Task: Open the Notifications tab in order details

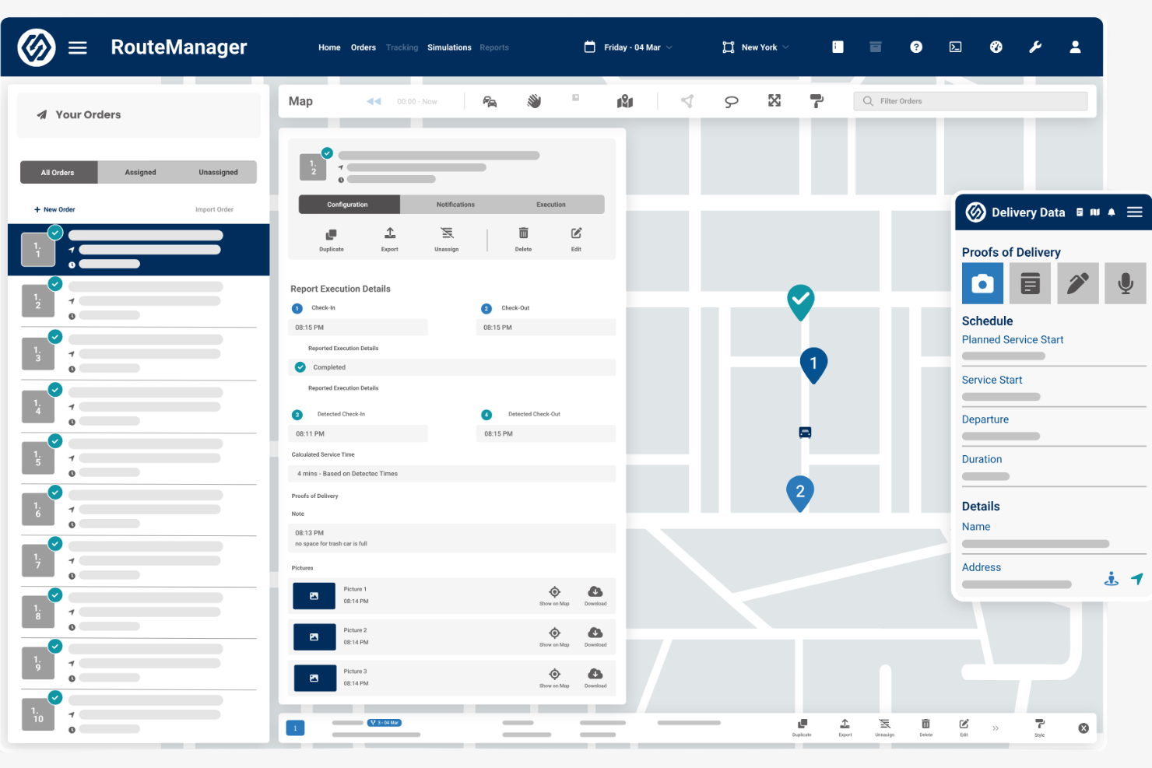Action: 455,204
